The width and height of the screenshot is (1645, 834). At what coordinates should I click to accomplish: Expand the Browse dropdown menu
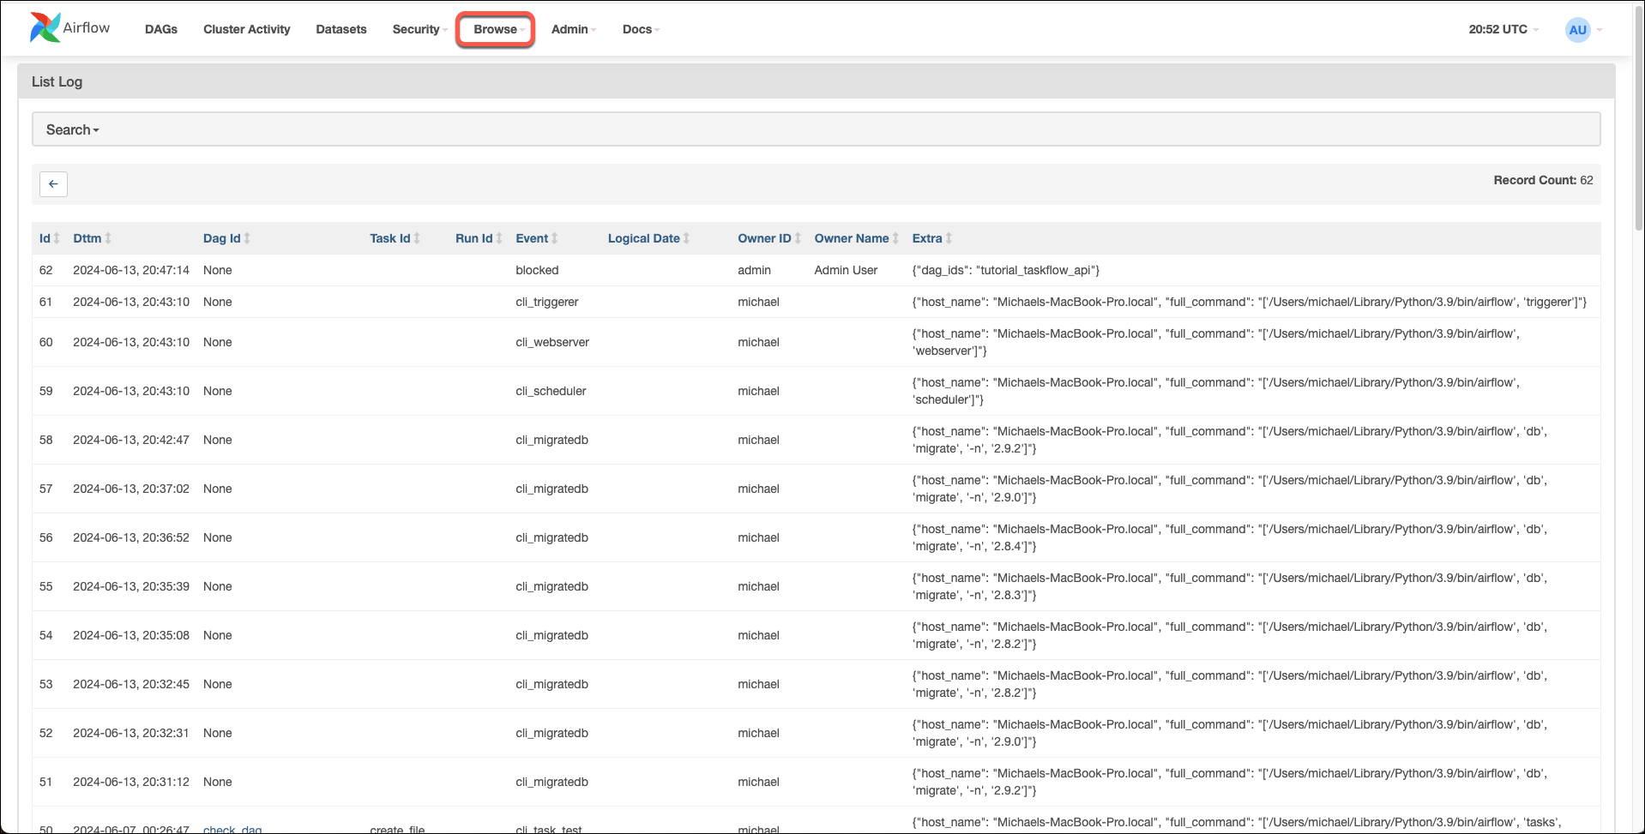pos(495,29)
